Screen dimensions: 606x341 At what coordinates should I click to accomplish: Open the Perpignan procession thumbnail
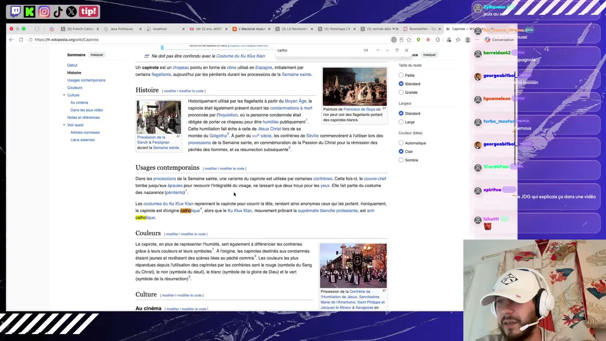159,117
